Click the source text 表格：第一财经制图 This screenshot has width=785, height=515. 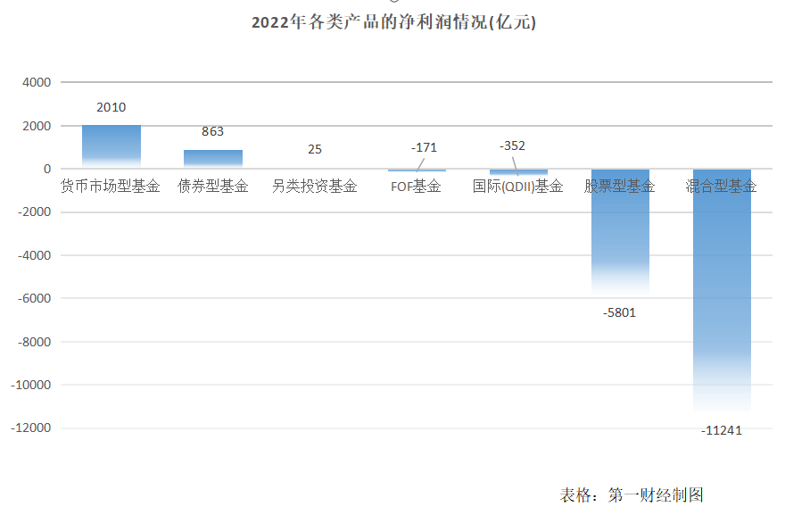point(632,495)
